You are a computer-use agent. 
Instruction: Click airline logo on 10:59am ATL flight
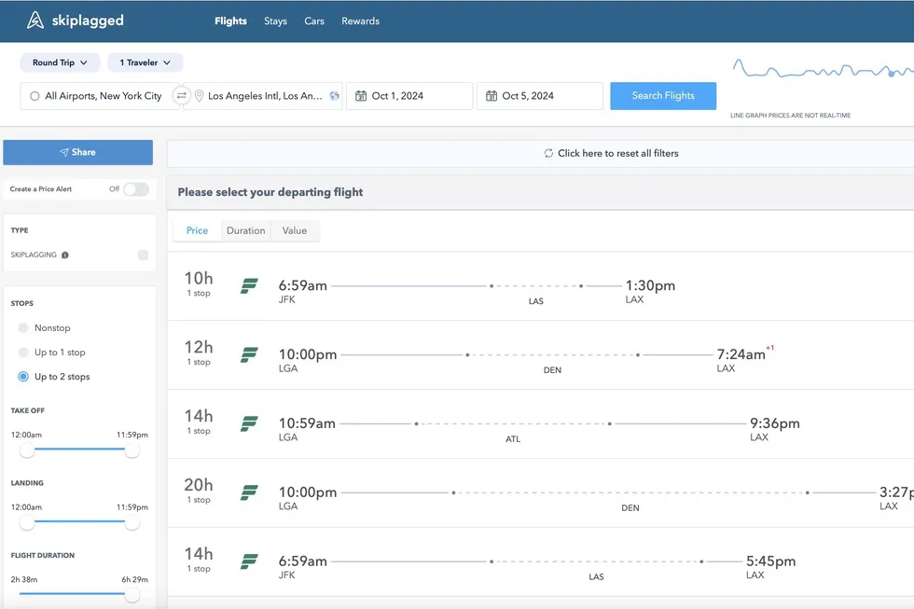(249, 423)
